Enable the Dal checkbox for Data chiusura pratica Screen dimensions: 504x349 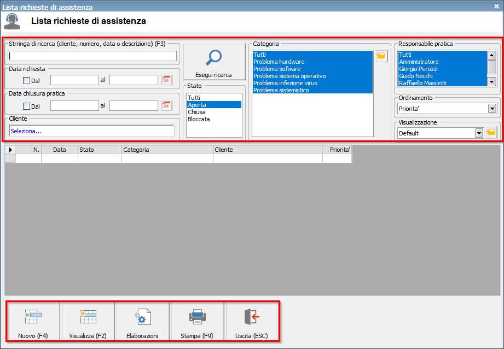pos(27,106)
